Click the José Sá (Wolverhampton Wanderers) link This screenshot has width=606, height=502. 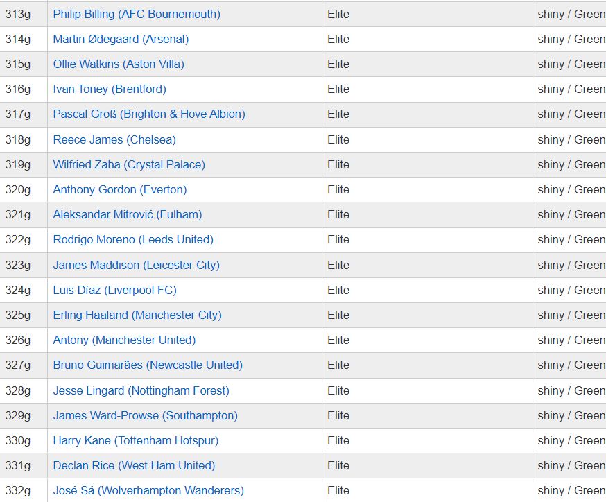[148, 491]
